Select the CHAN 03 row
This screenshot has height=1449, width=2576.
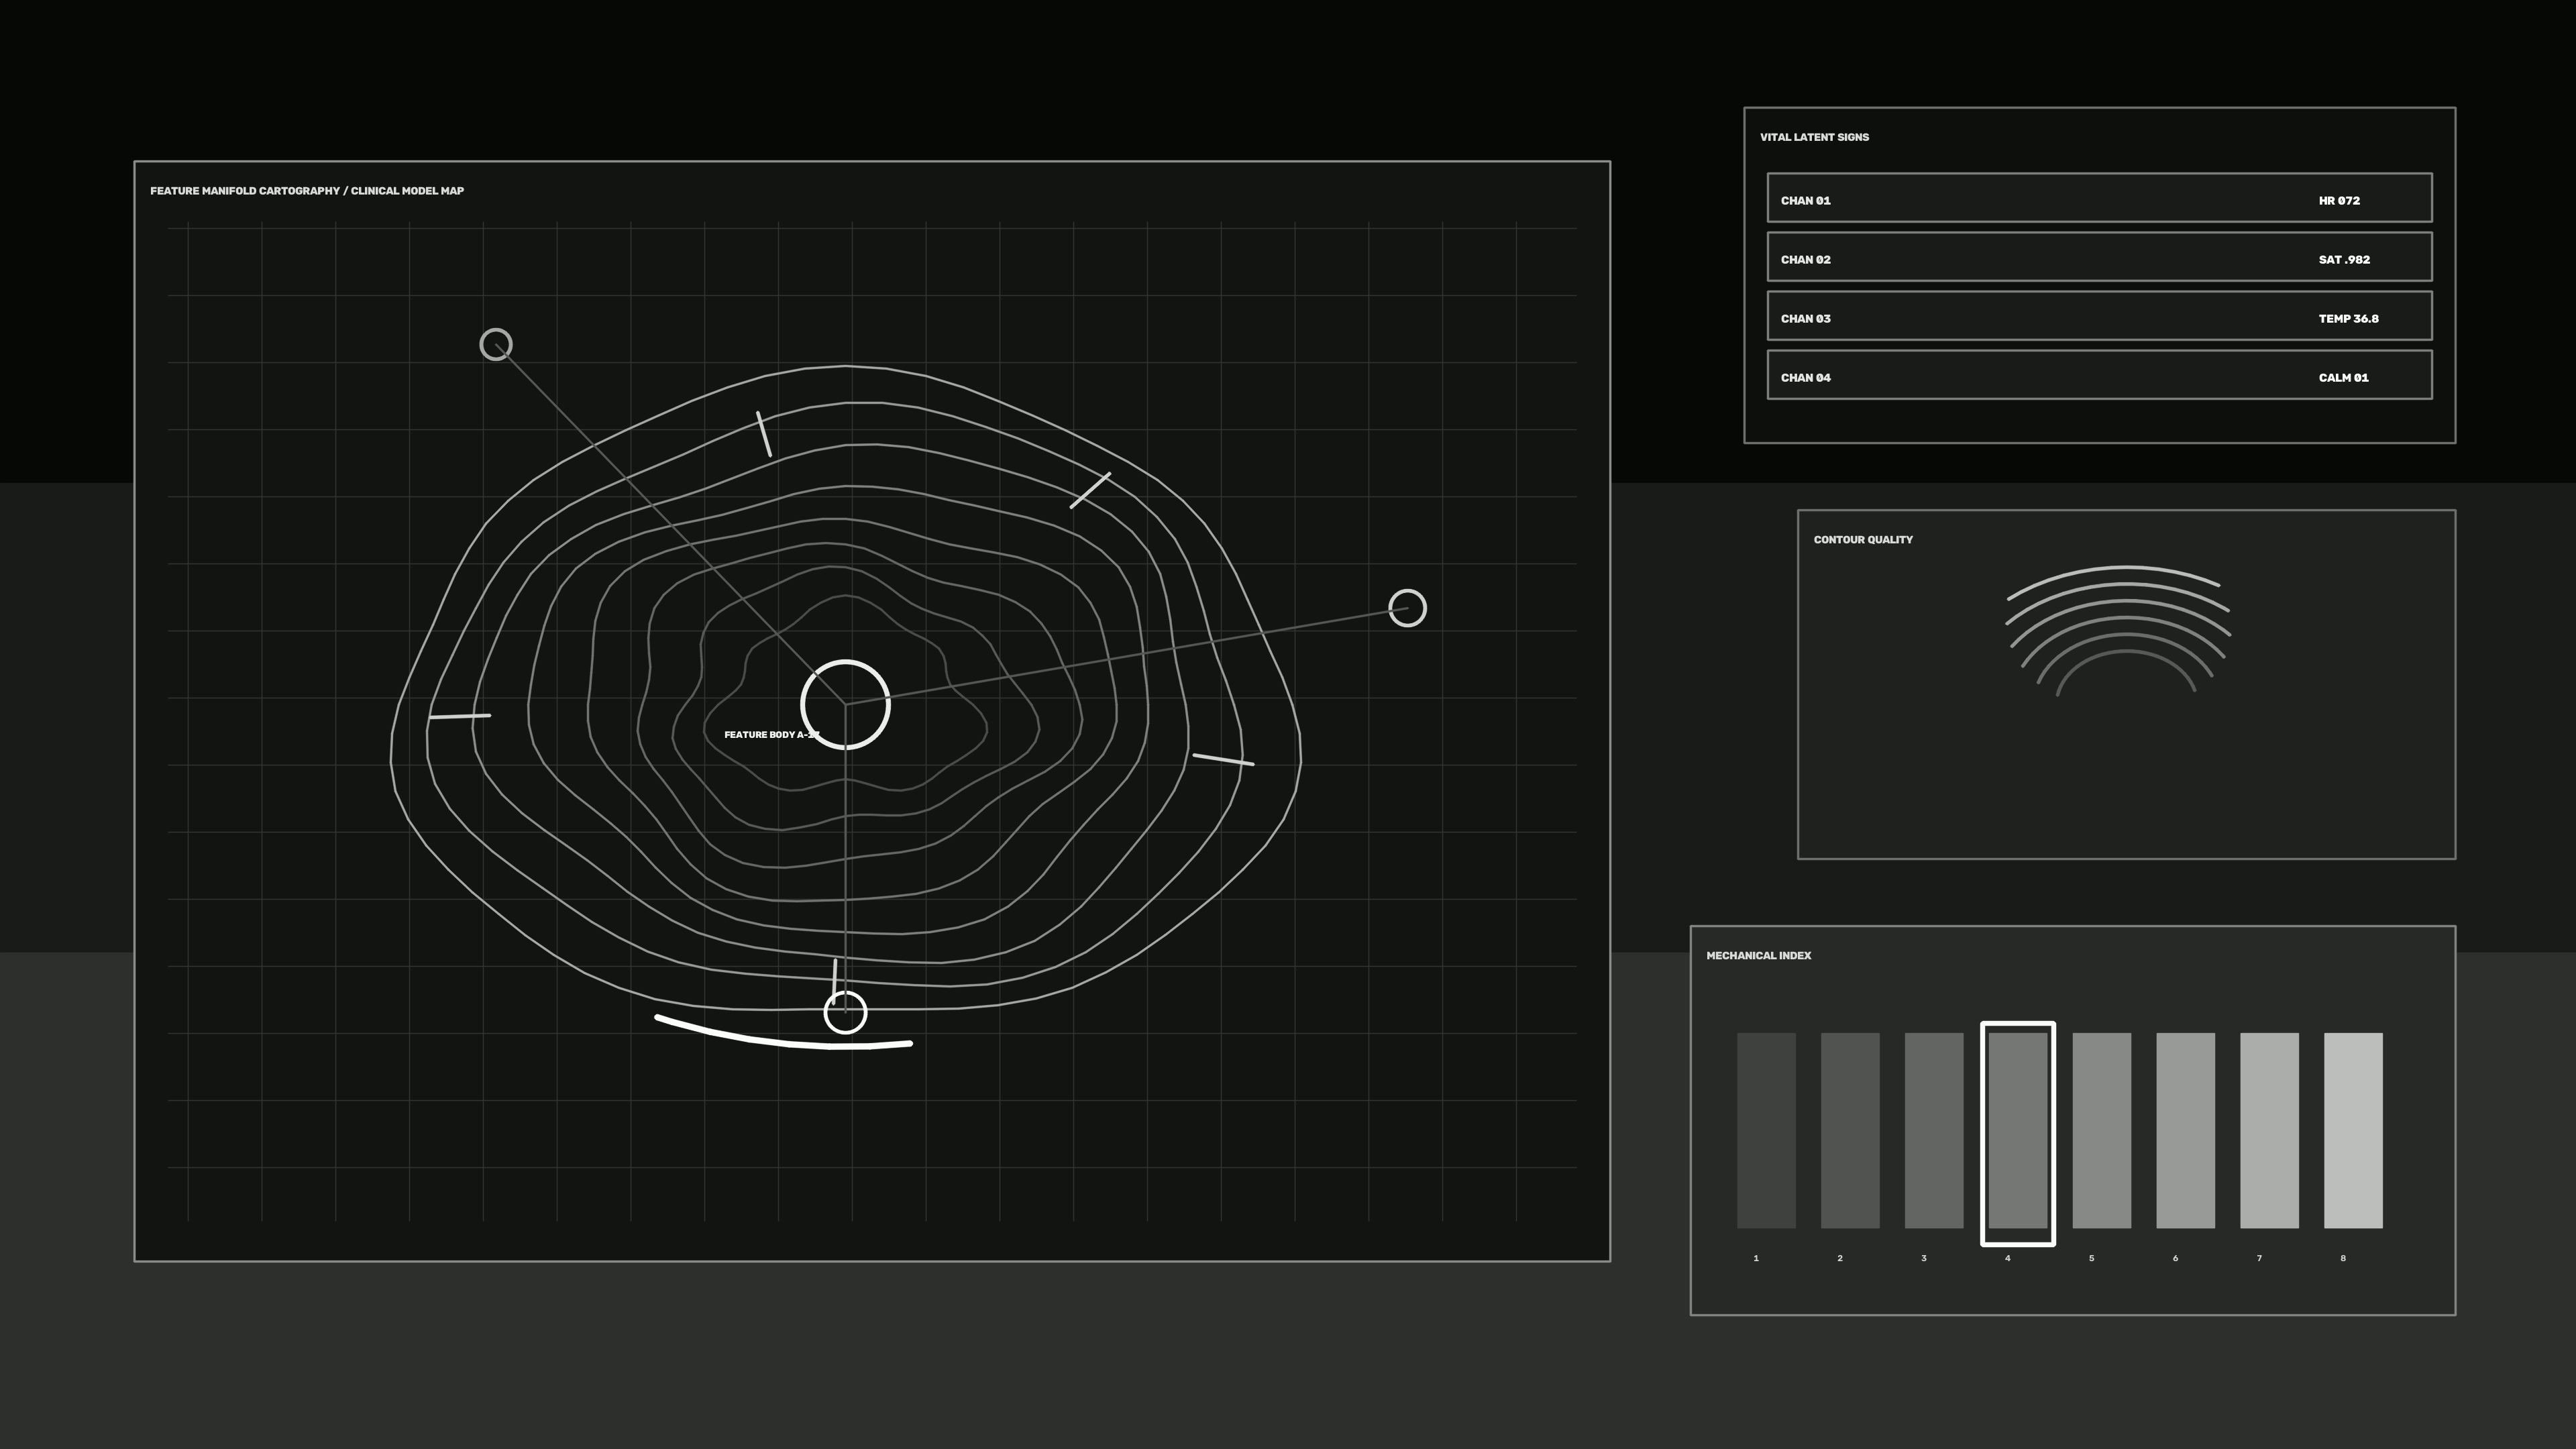point(2099,316)
